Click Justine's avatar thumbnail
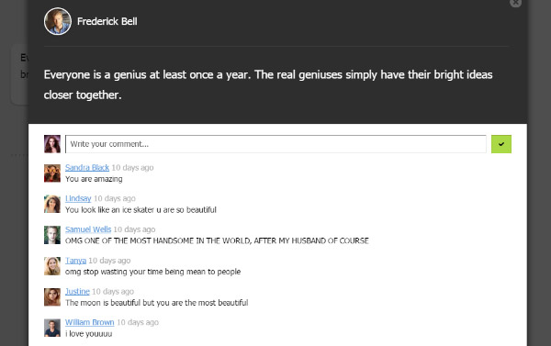 coord(52,296)
